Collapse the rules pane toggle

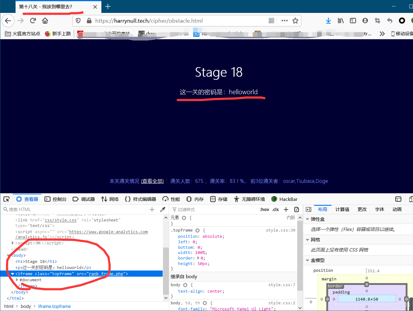pyautogui.click(x=309, y=209)
